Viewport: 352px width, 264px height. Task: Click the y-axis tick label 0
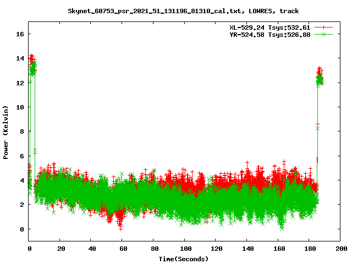click(22, 229)
